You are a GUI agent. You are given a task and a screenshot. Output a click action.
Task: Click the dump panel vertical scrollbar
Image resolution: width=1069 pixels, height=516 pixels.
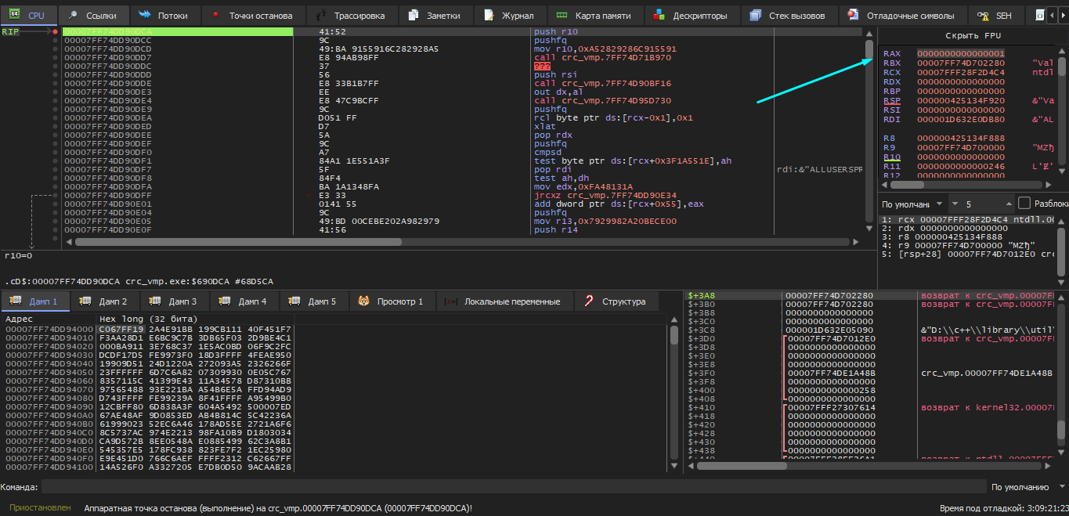(x=674, y=392)
